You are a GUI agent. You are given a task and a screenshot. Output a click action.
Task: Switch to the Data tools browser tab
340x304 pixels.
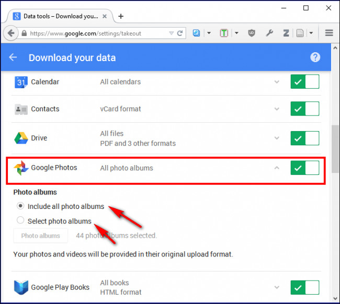click(x=59, y=16)
